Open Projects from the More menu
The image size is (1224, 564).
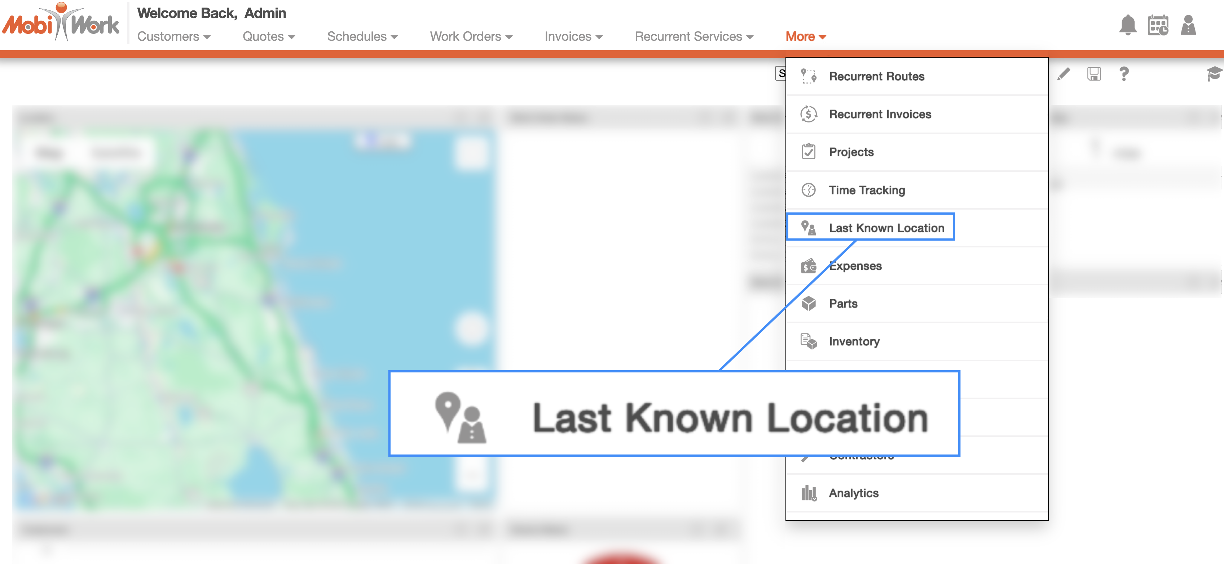[x=917, y=152]
